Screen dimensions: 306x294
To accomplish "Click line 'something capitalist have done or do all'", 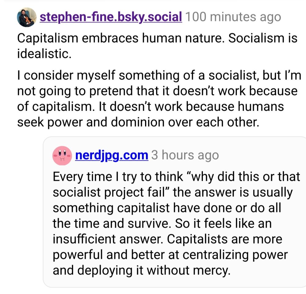I will [x=167, y=208].
